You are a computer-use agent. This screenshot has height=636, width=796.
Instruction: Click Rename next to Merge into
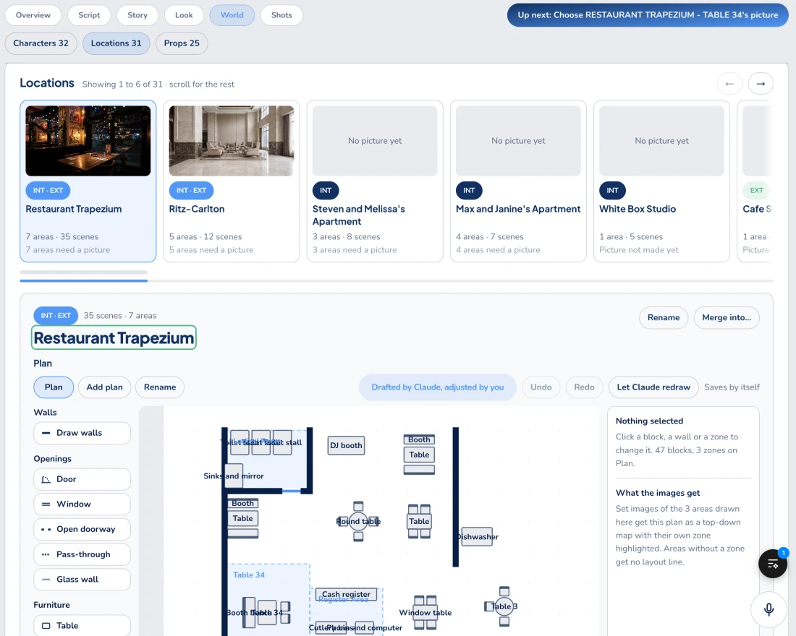664,317
